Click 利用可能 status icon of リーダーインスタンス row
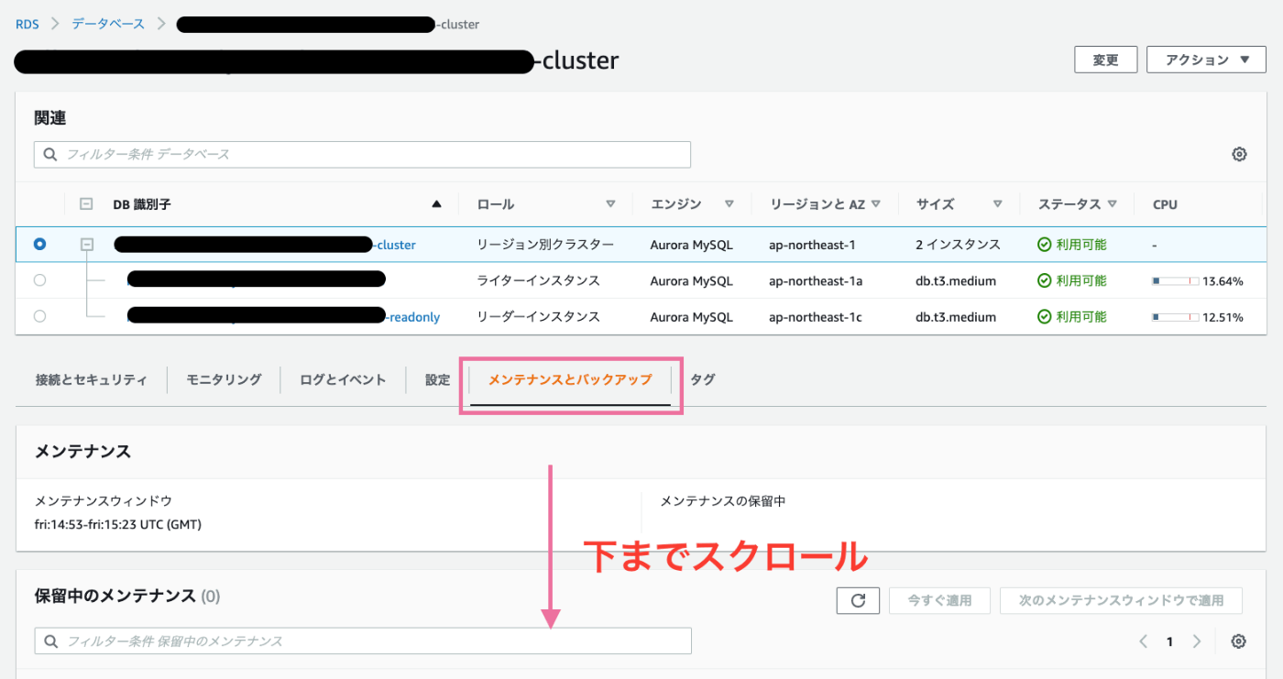The image size is (1283, 679). (x=1044, y=316)
